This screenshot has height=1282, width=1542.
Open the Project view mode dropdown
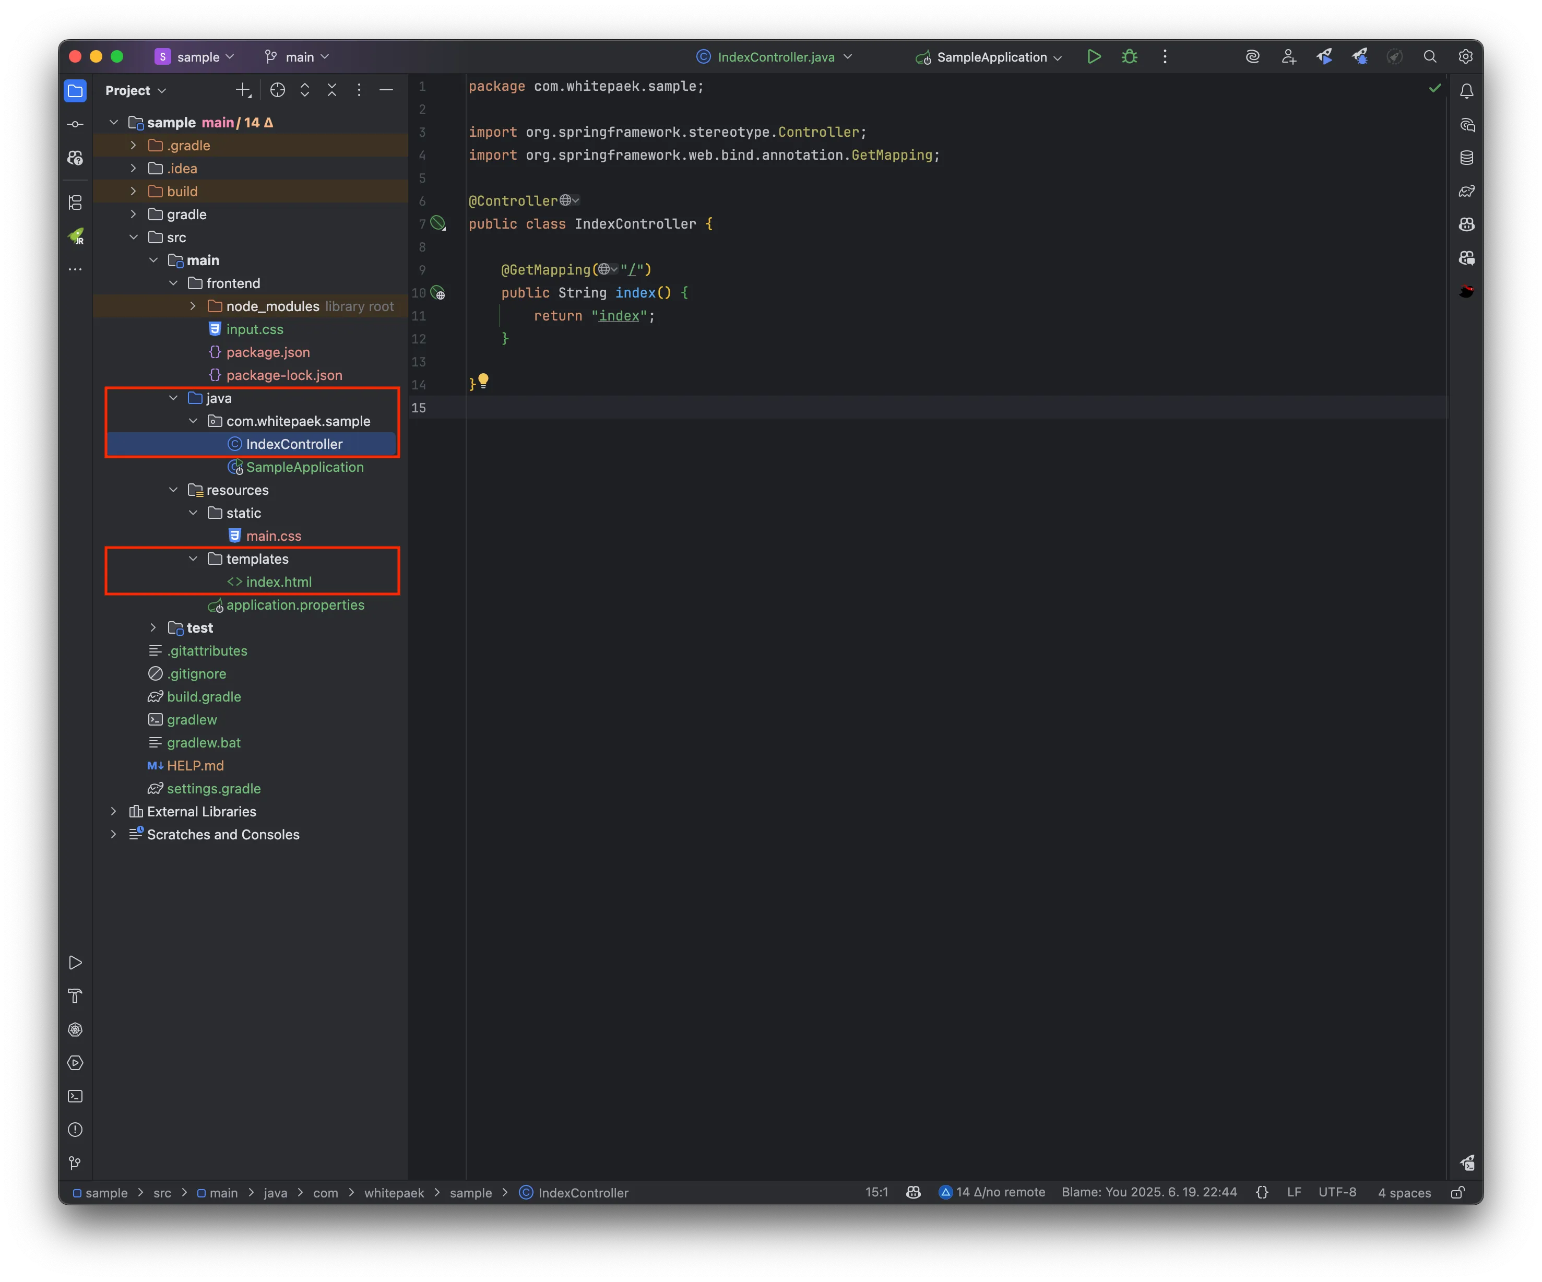tap(136, 90)
